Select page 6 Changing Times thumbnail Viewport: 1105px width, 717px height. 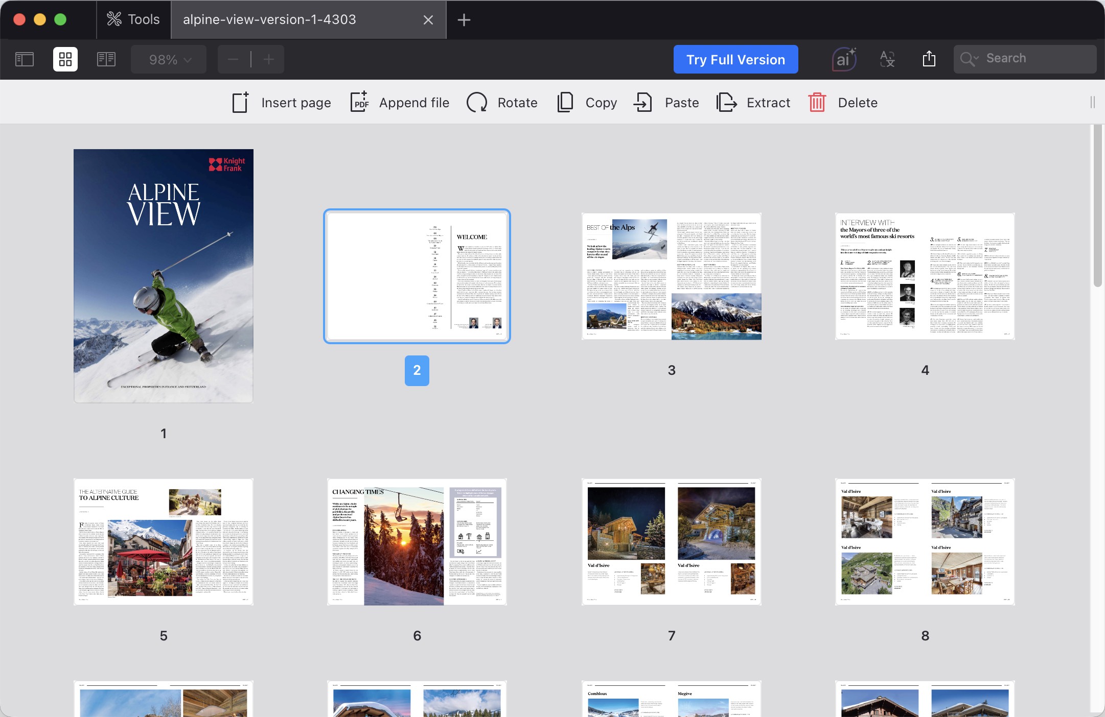point(417,542)
